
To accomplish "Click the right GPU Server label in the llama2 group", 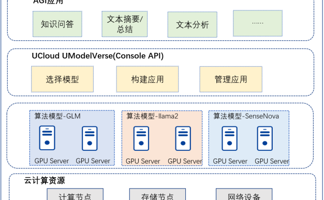I will coord(185,161).
